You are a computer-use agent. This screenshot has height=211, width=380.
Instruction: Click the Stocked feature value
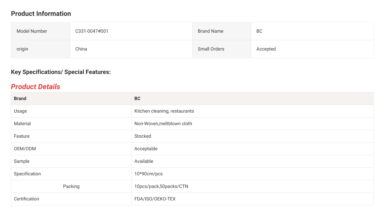point(143,136)
